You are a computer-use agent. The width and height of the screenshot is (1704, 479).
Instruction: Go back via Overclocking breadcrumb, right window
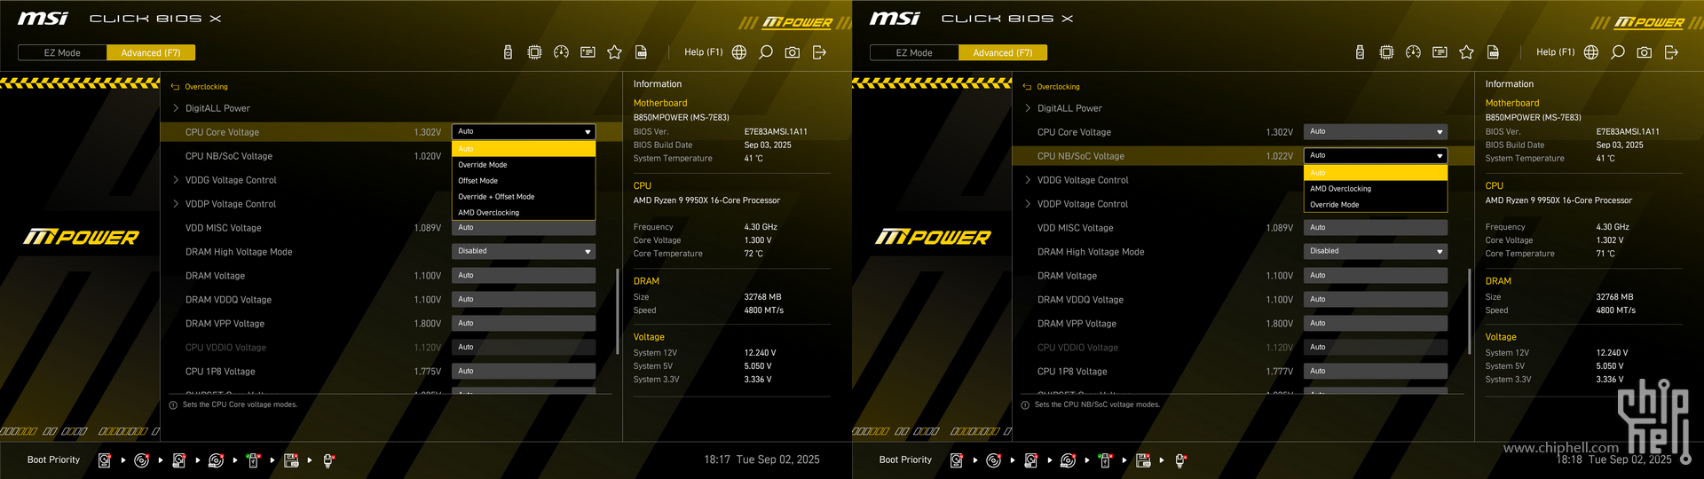click(x=1052, y=87)
